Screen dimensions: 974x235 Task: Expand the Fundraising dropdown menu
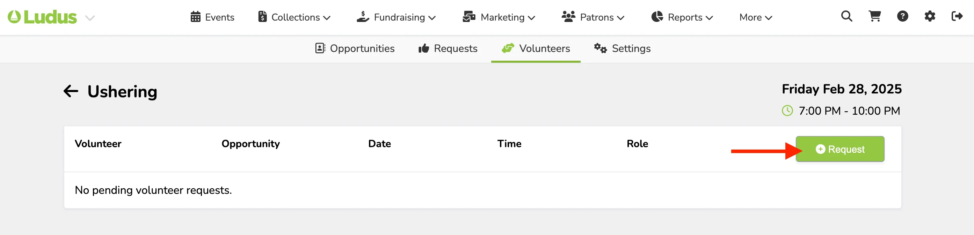coord(396,17)
